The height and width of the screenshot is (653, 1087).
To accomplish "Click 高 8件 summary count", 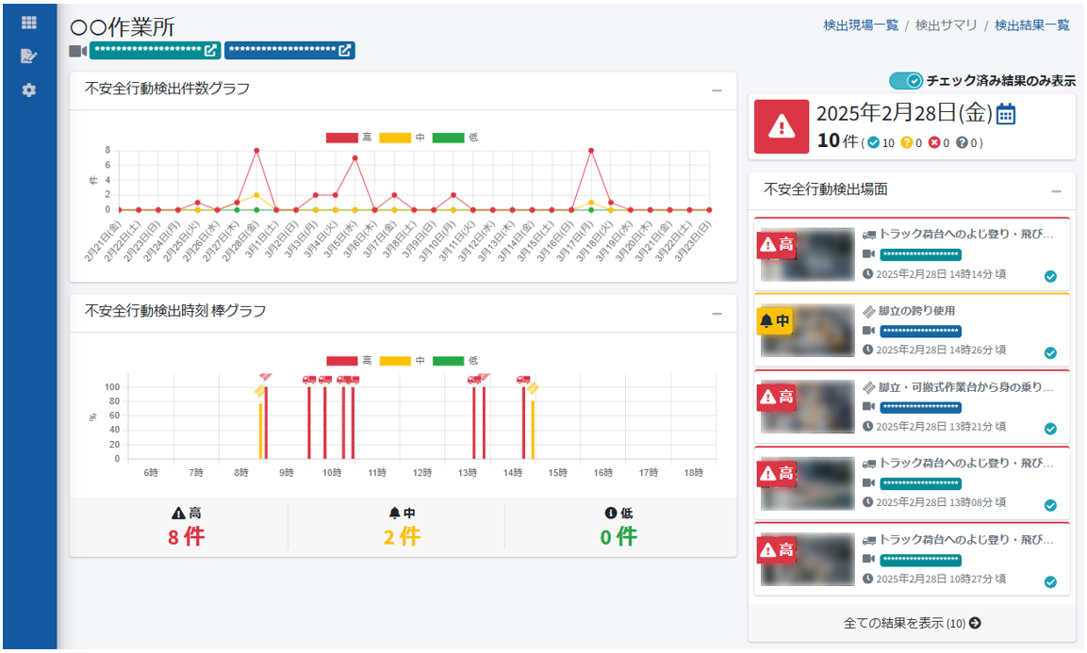I will pos(186,536).
